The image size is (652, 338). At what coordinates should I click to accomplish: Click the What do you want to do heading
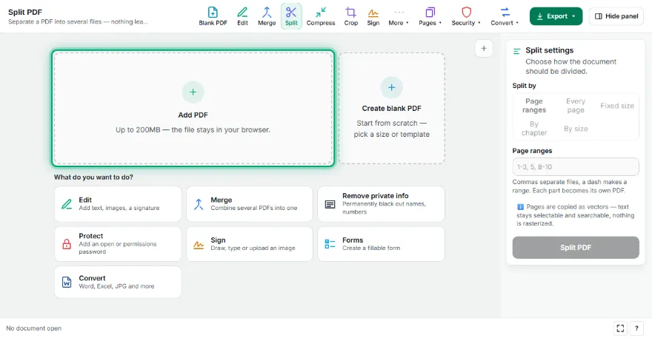pos(93,178)
